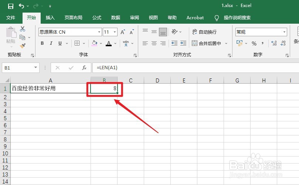Open font color dropdown arrow
Screen dimensions: 299x185
[x=115, y=44]
